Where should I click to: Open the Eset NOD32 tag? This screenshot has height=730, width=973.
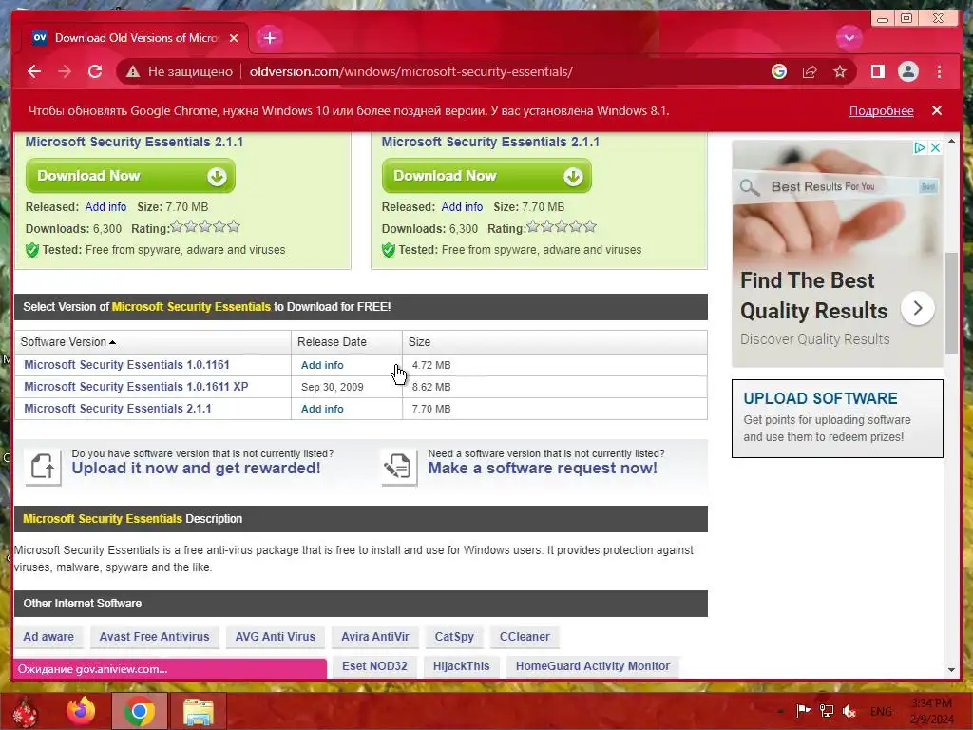[x=374, y=666]
